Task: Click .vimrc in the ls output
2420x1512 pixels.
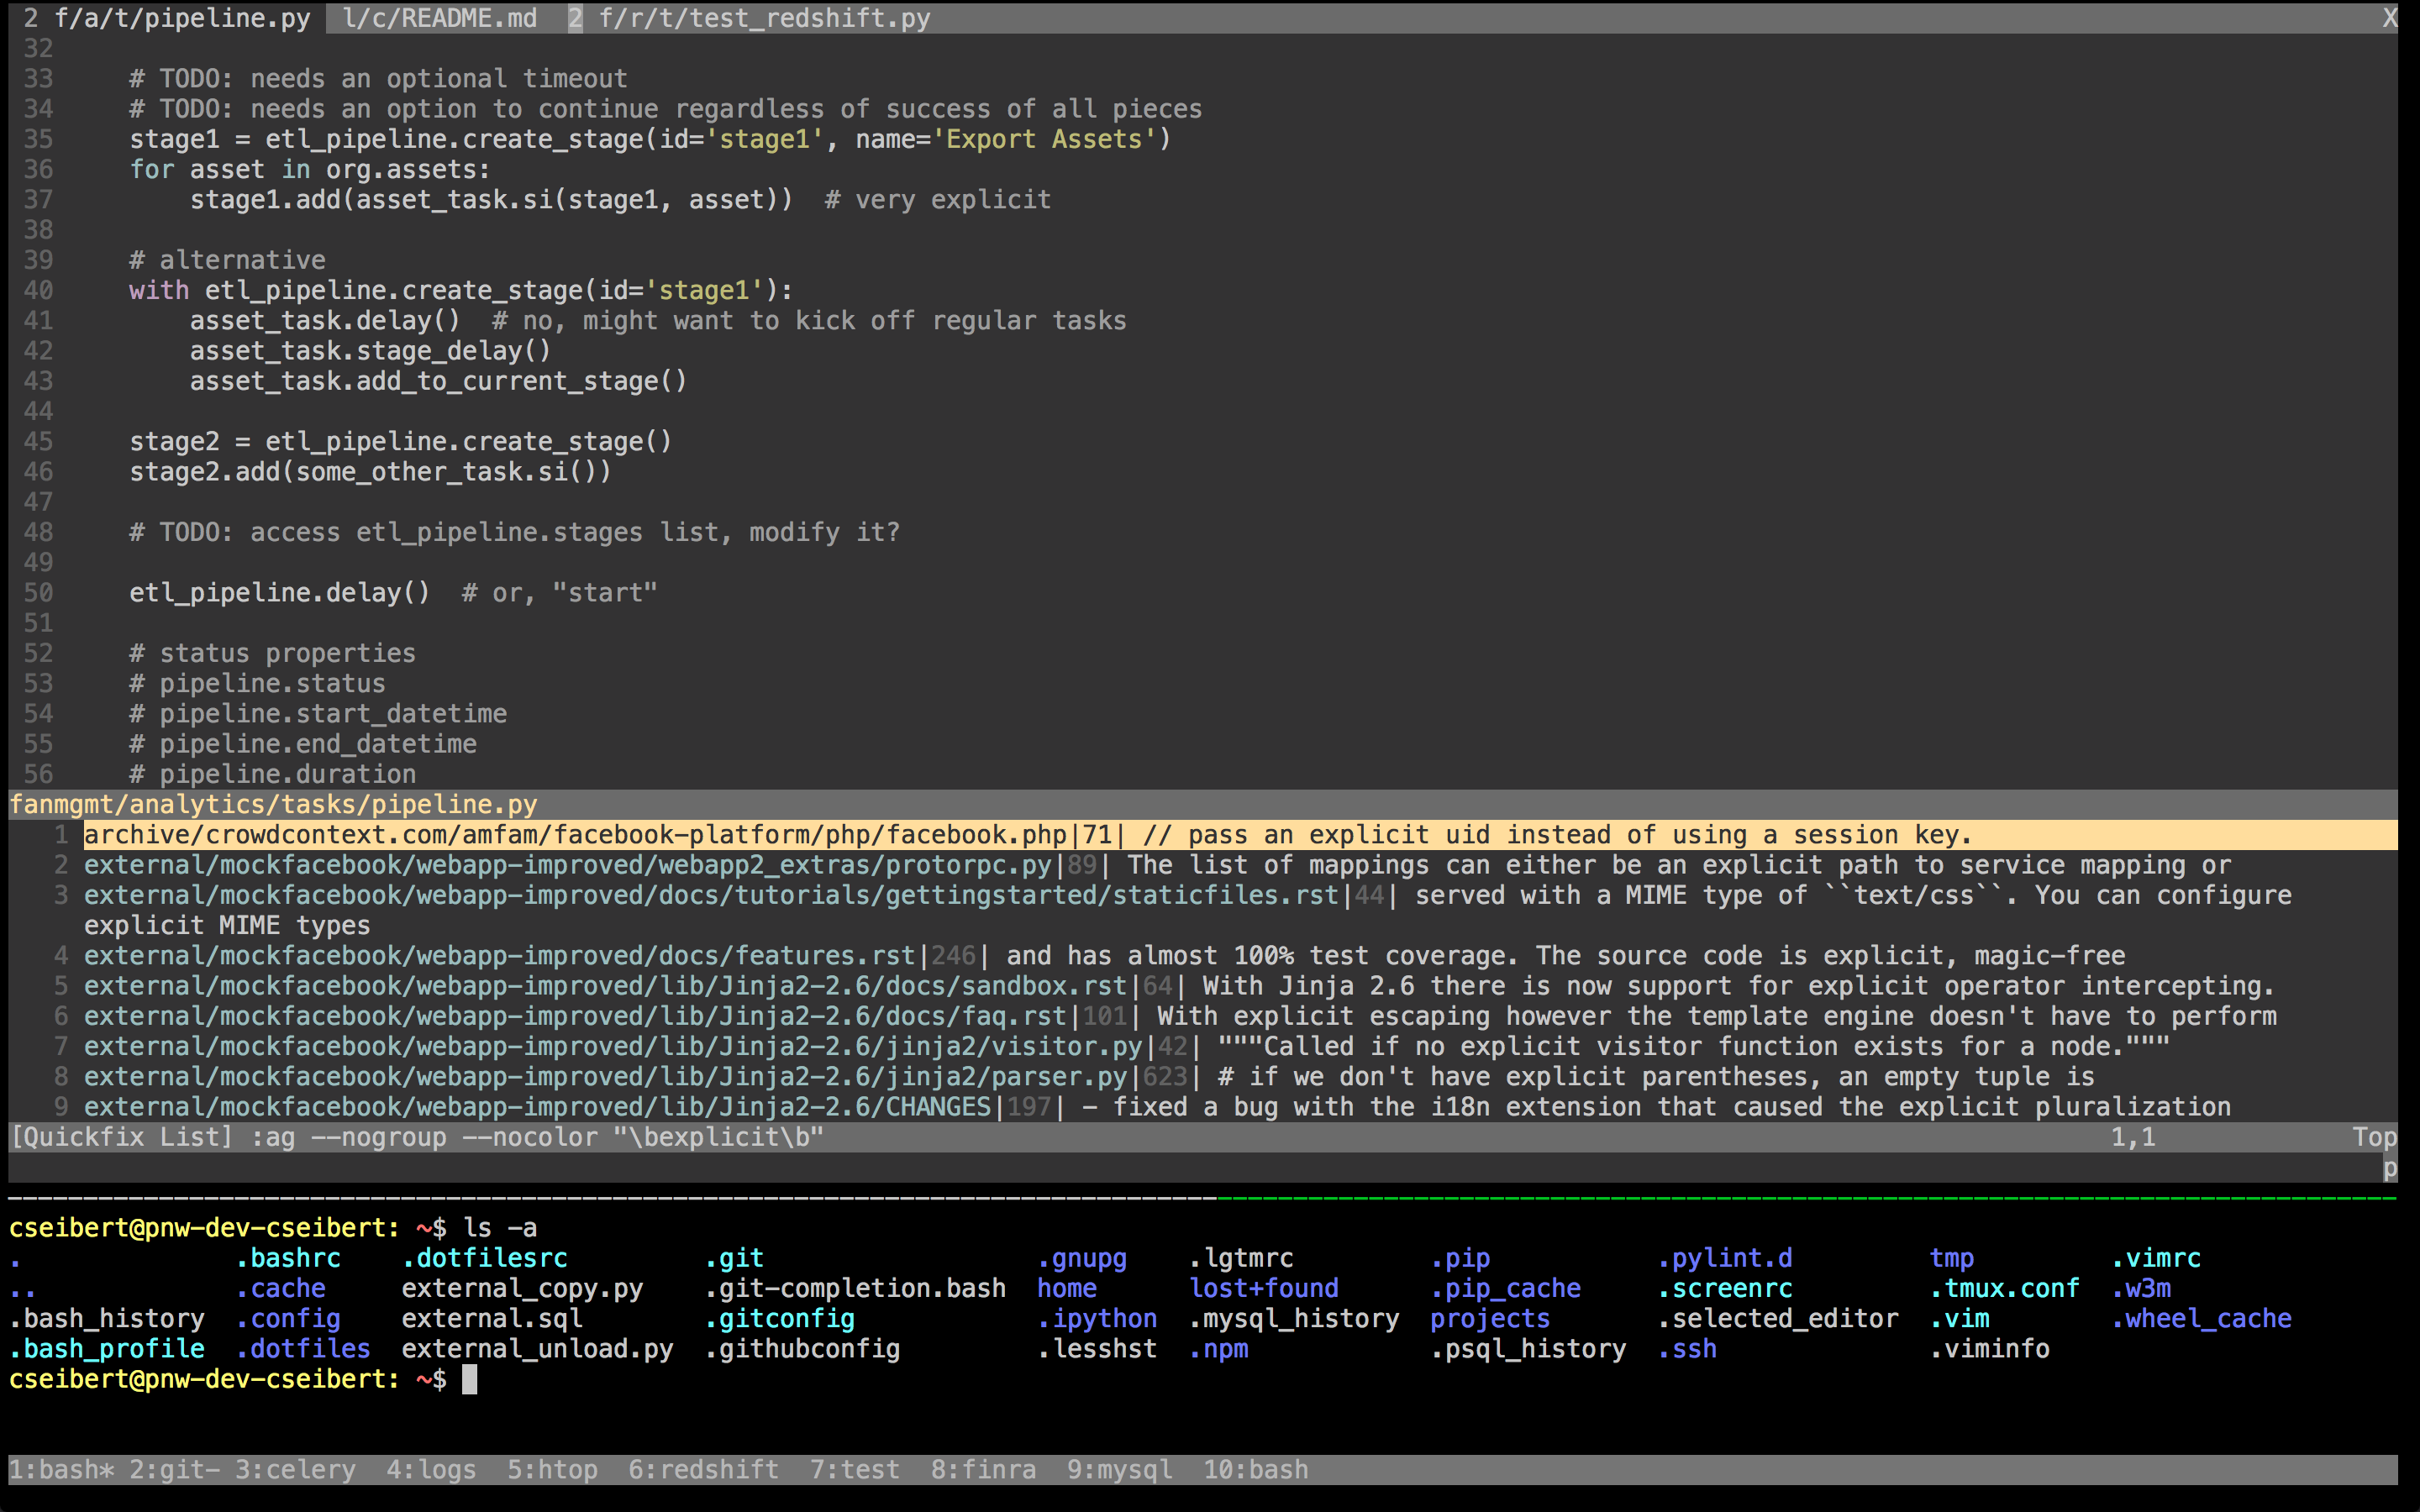Action: (x=2156, y=1258)
